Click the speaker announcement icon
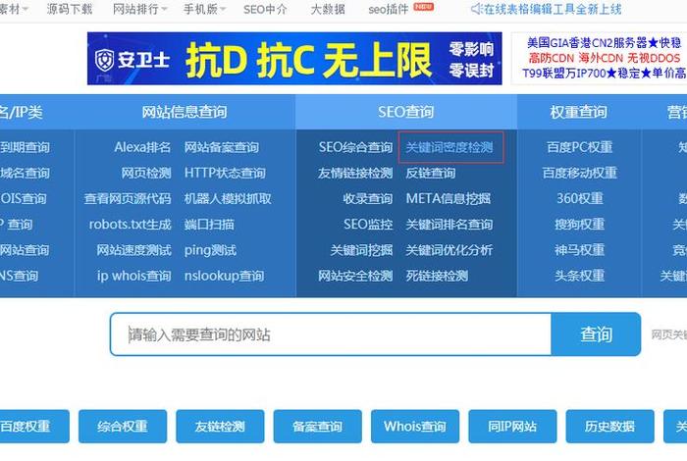The height and width of the screenshot is (461, 687). tap(476, 9)
